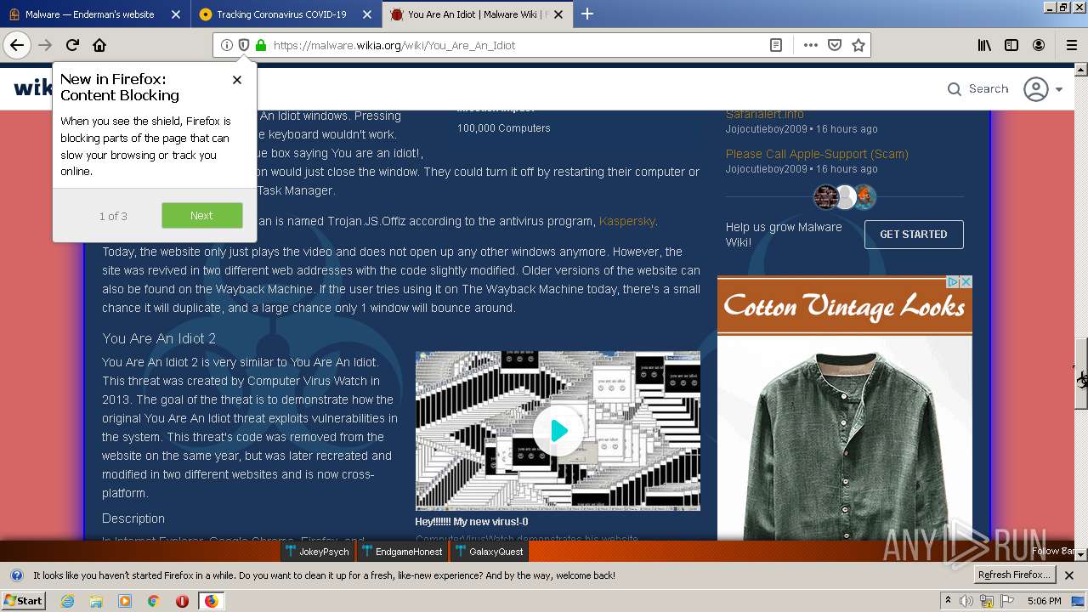This screenshot has width=1088, height=612.
Task: Launch Opera from the taskbar
Action: point(182,601)
